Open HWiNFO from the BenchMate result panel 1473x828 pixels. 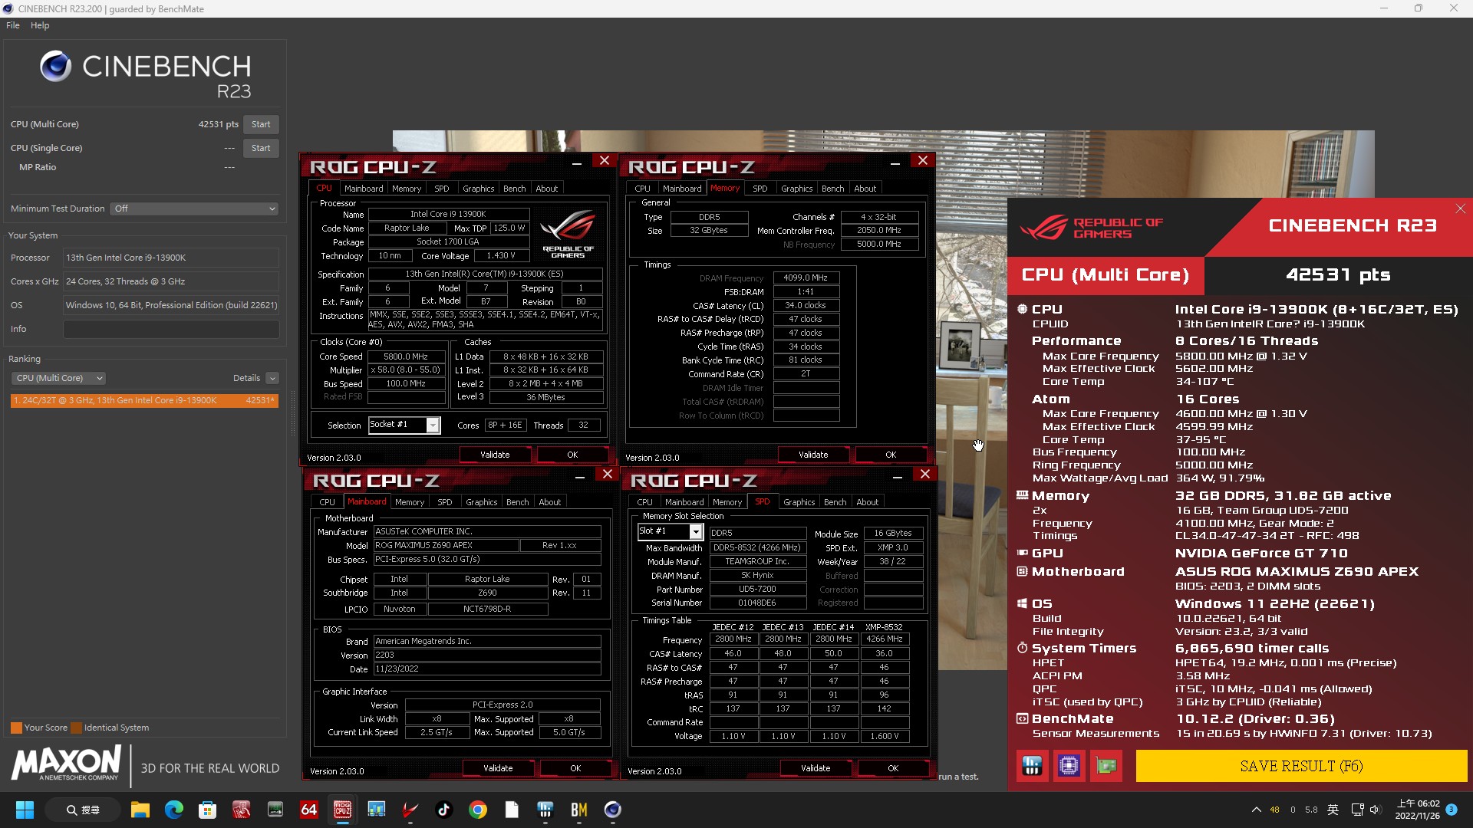pyautogui.click(x=1032, y=766)
